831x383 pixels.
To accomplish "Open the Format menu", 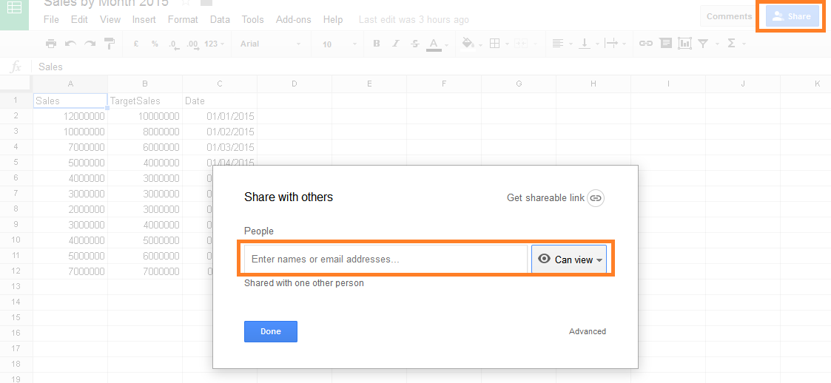I will coord(183,20).
